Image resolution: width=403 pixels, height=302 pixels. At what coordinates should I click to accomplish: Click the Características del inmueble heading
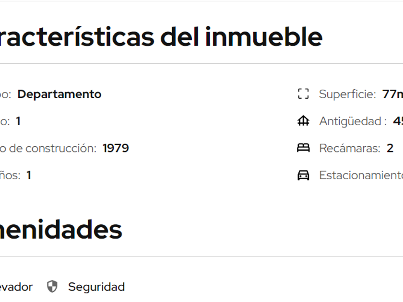pos(161,37)
